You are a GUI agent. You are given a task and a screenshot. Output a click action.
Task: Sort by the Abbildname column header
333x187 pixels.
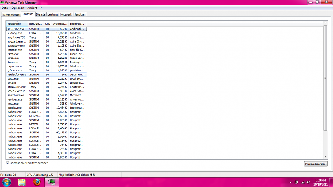(x=17, y=24)
